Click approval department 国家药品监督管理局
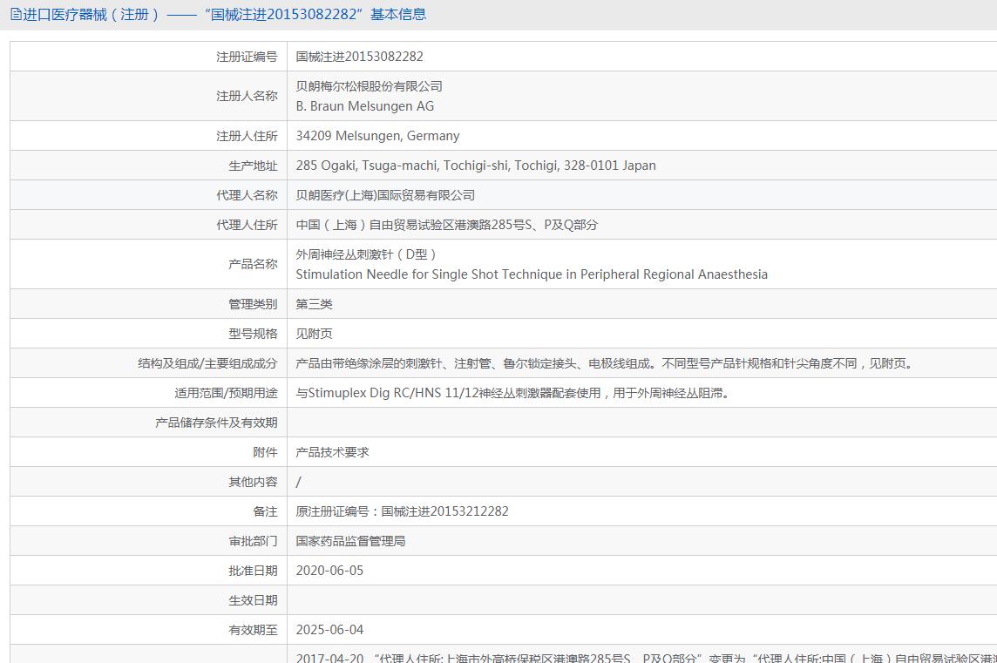 pyautogui.click(x=350, y=541)
